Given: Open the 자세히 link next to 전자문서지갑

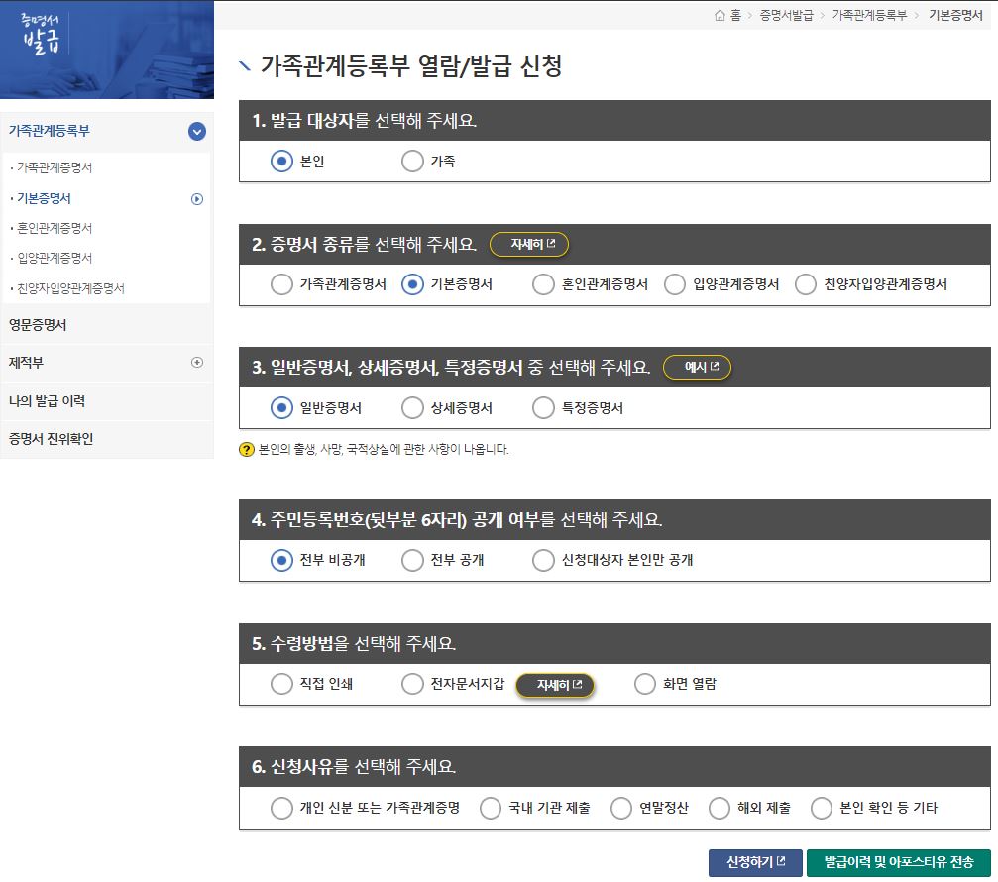Looking at the screenshot, I should [556, 684].
